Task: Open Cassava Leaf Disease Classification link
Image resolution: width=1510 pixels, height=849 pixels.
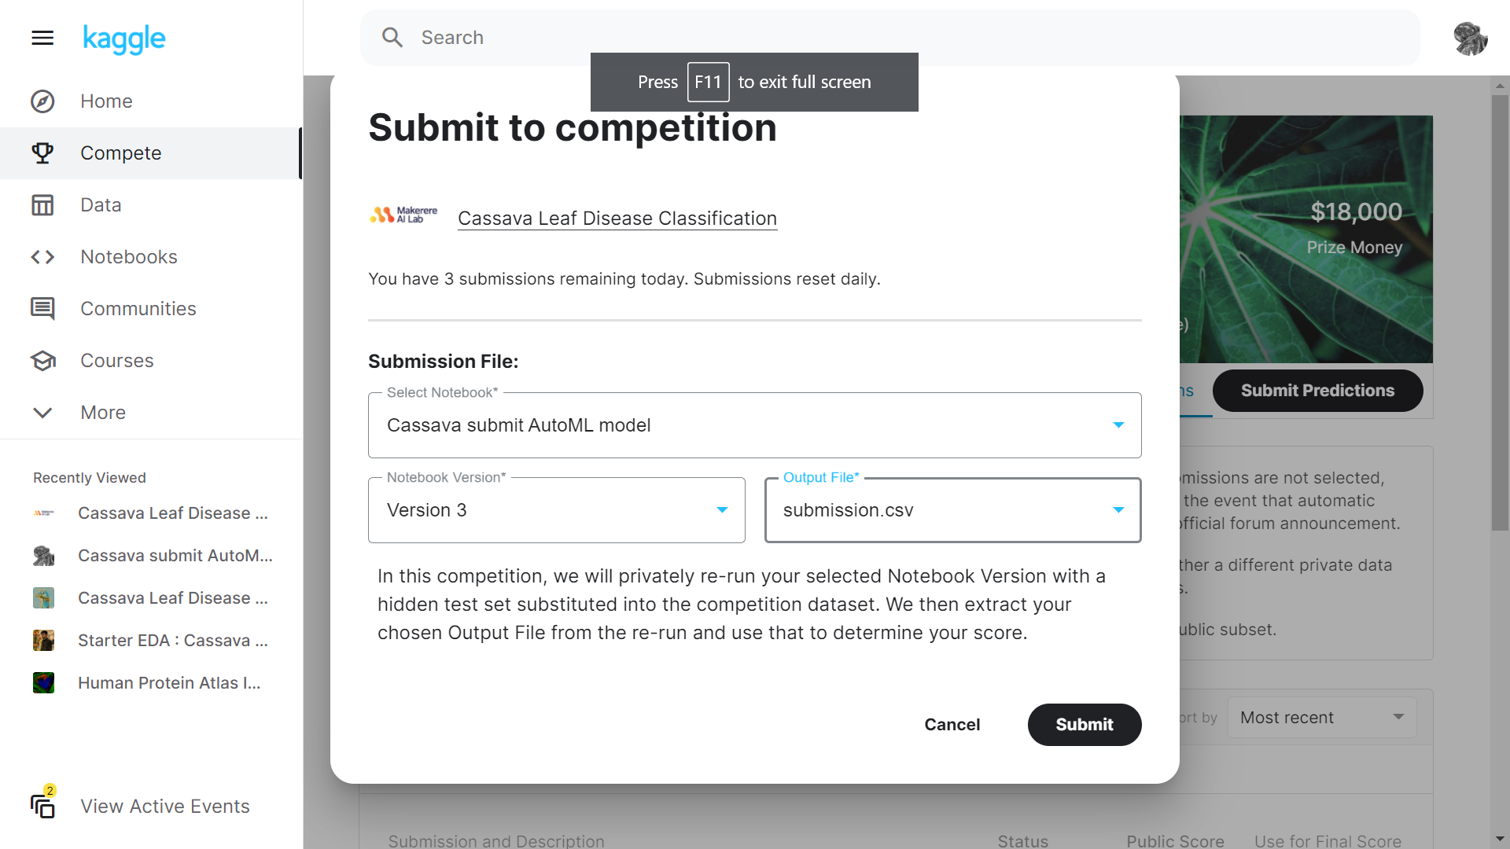Action: 617,219
